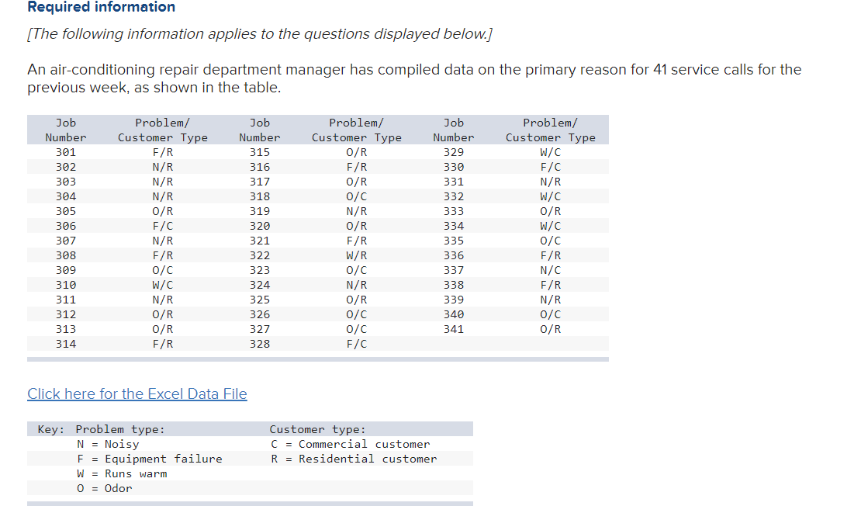Image resolution: width=861 pixels, height=513 pixels.
Task: Click job number 315 in second column
Action: click(259, 152)
